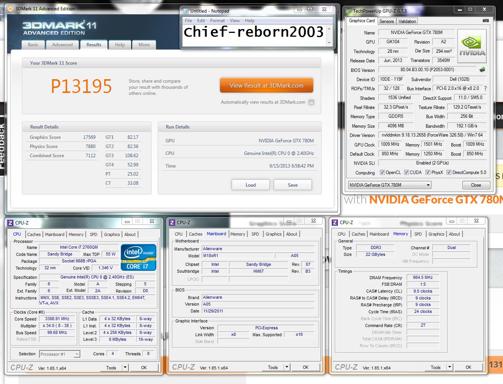Click the 3DMark 11 title bar icon
This screenshot has width=503, height=384.
[10, 9]
